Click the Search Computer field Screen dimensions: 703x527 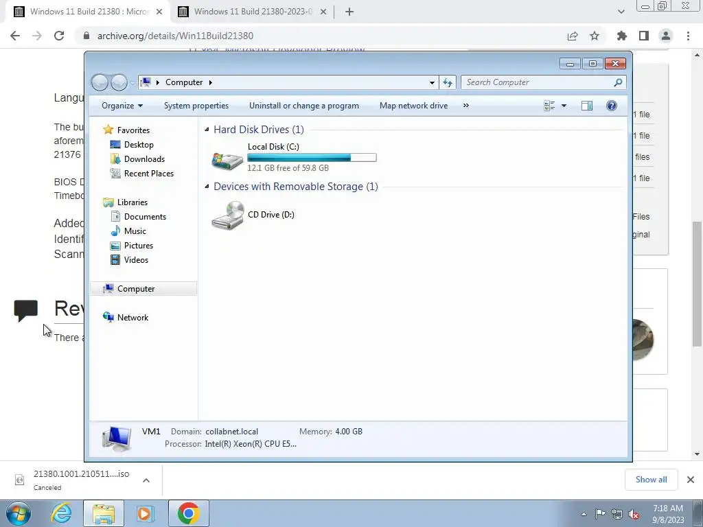[x=543, y=82]
